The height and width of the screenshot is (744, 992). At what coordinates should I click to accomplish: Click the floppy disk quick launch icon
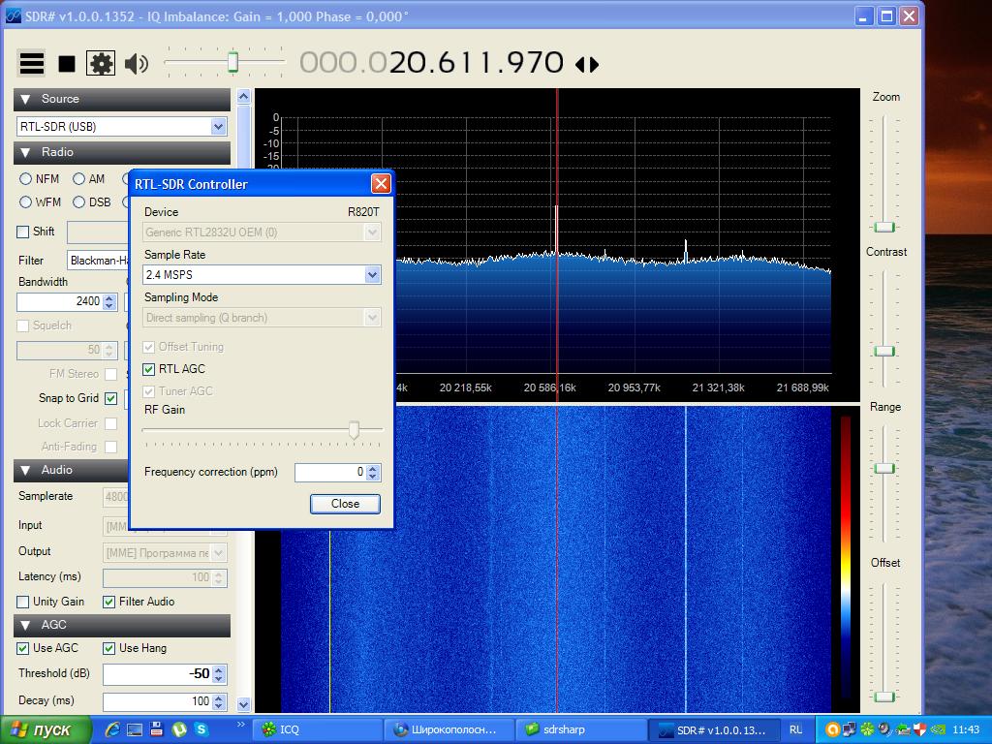tap(157, 729)
